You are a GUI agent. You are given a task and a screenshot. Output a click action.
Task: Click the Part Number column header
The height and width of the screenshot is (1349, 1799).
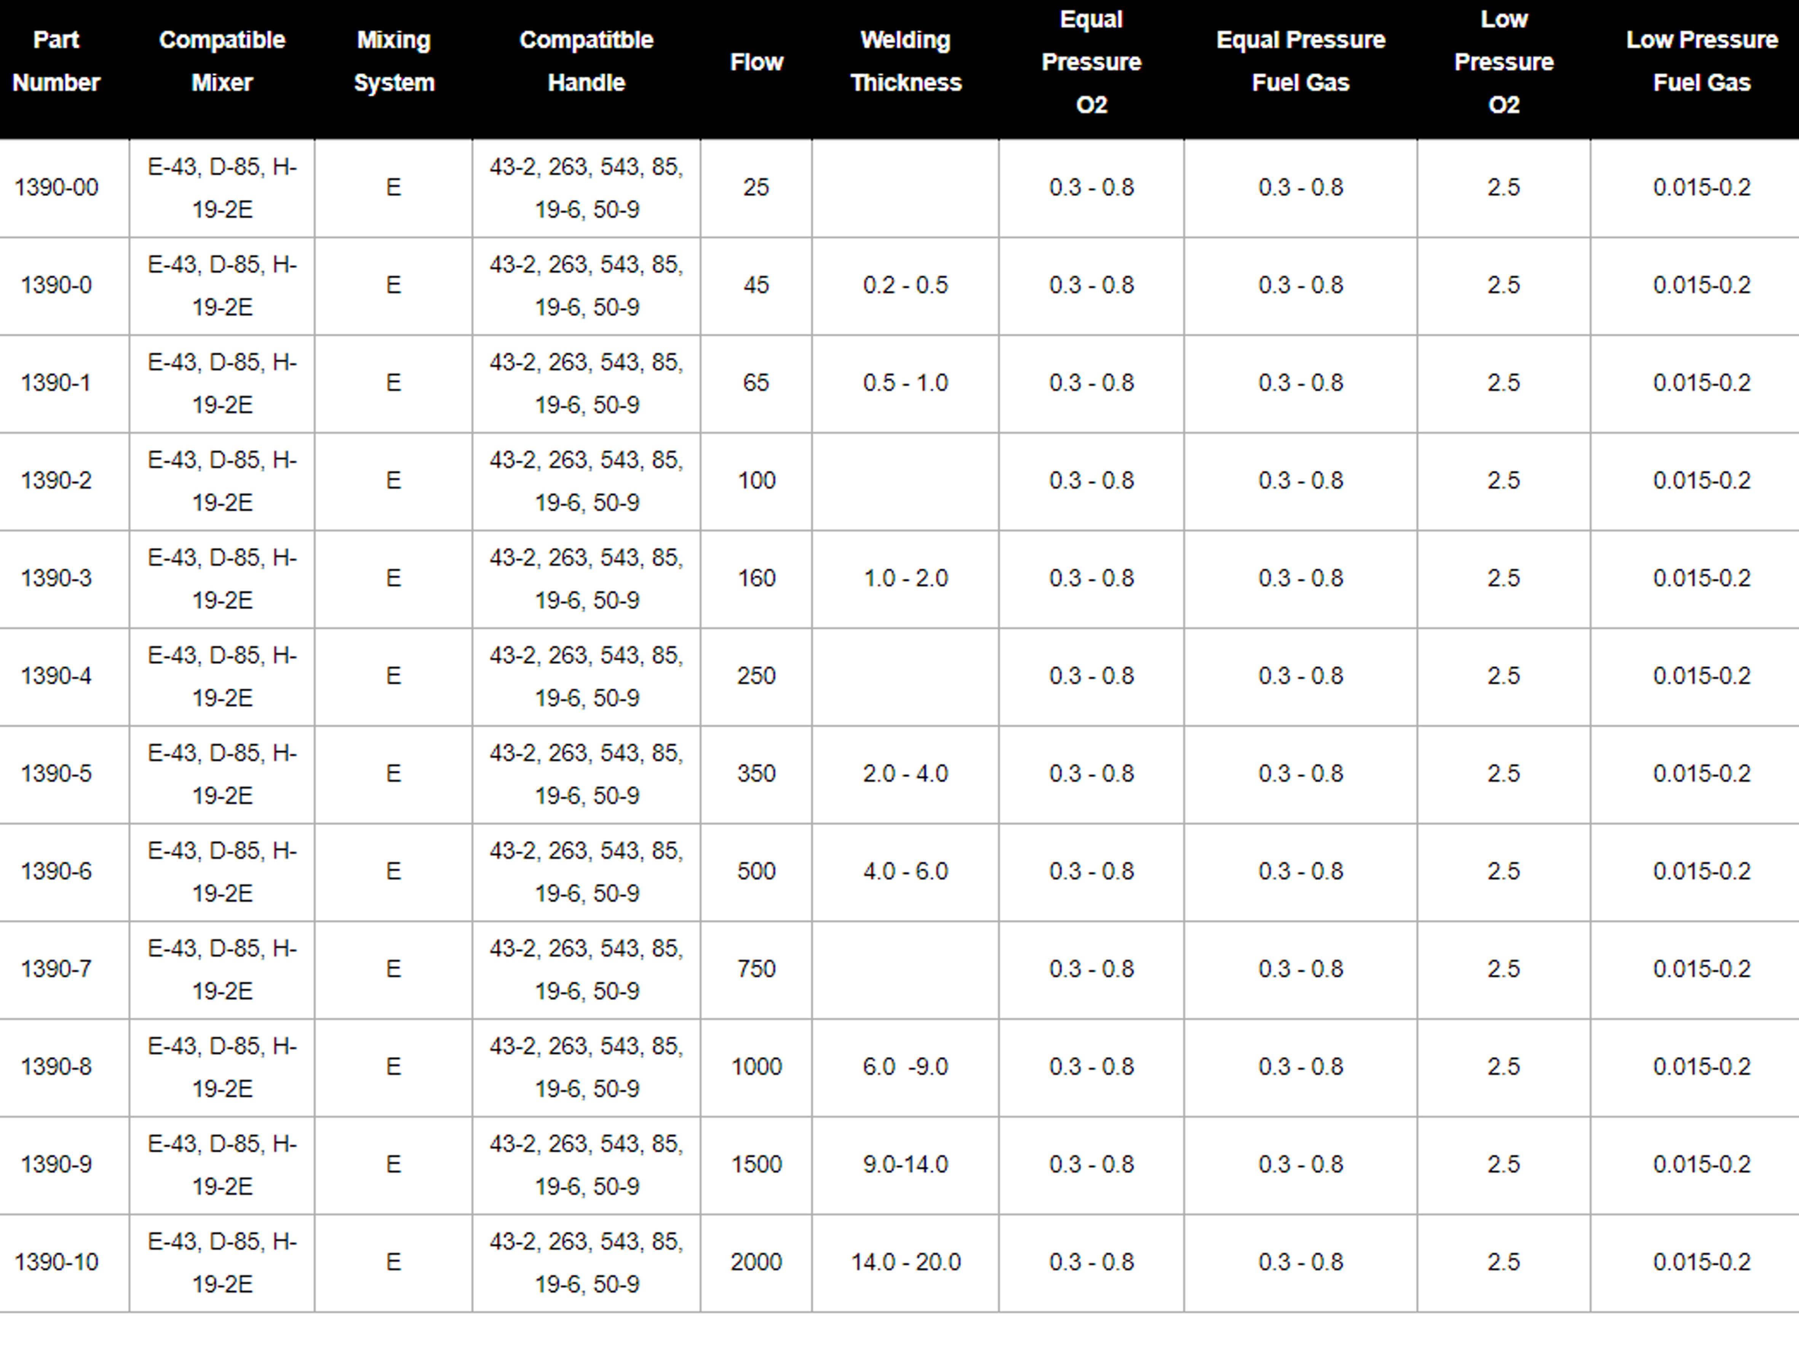pyautogui.click(x=56, y=62)
